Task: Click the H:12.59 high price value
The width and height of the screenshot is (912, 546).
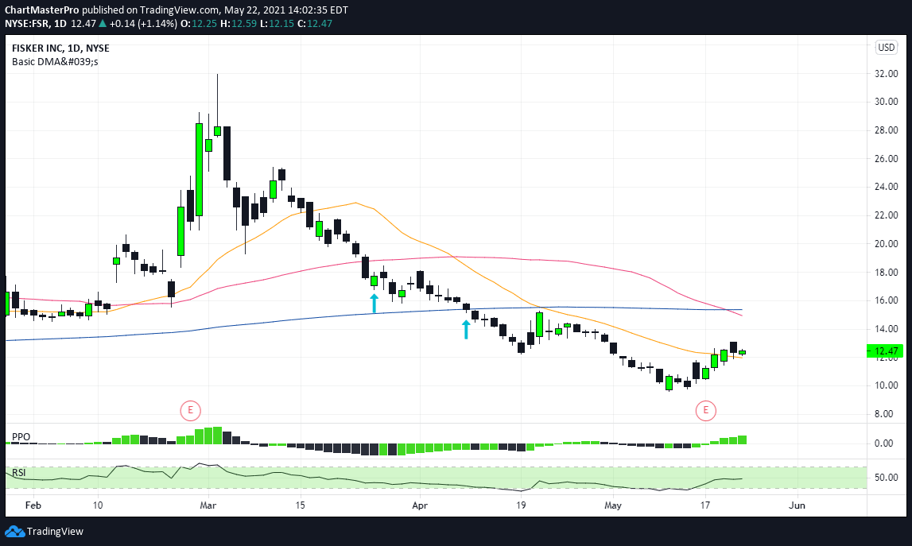Action: tap(238, 24)
